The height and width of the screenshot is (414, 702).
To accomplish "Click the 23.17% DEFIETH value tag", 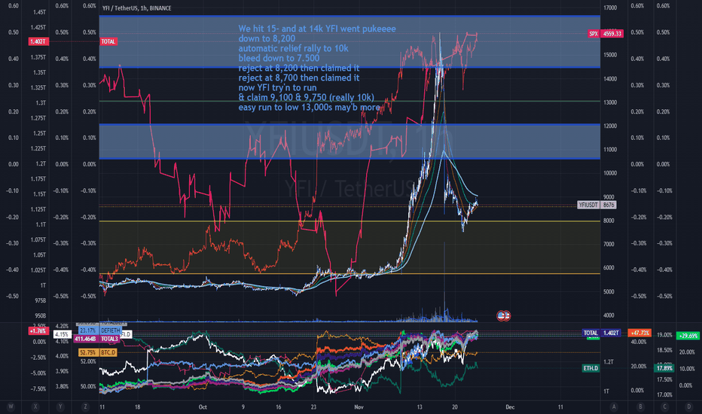I will 87,330.
